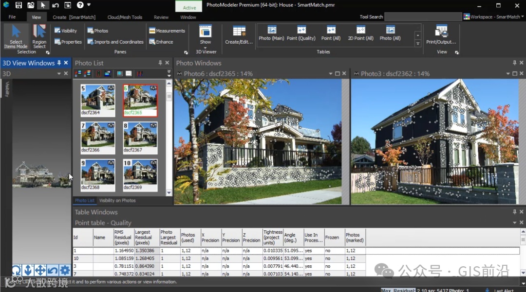Open the 2D Point (All) table
The width and height of the screenshot is (526, 292).
tap(360, 33)
